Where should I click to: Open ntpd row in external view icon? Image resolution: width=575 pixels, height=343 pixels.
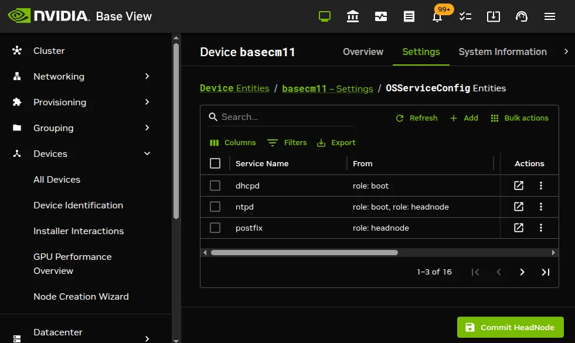(x=519, y=207)
